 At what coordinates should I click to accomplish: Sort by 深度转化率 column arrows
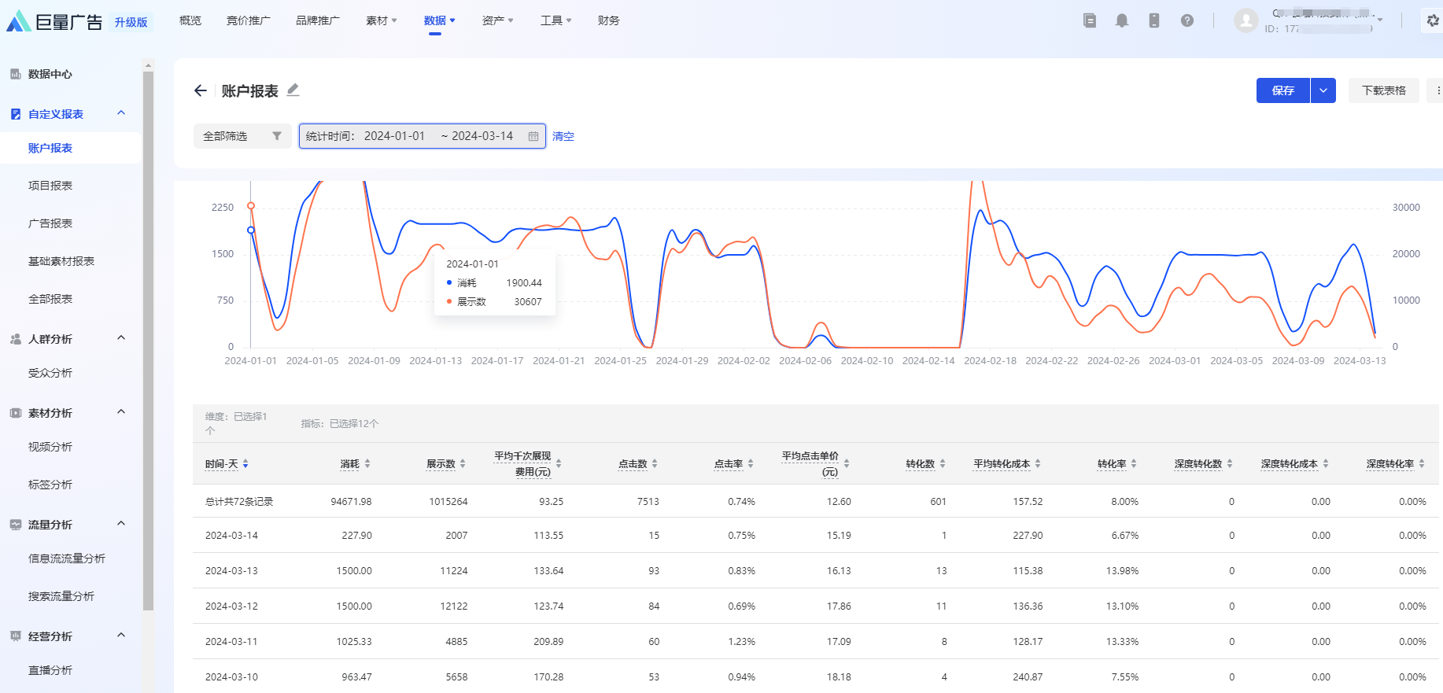(x=1422, y=464)
